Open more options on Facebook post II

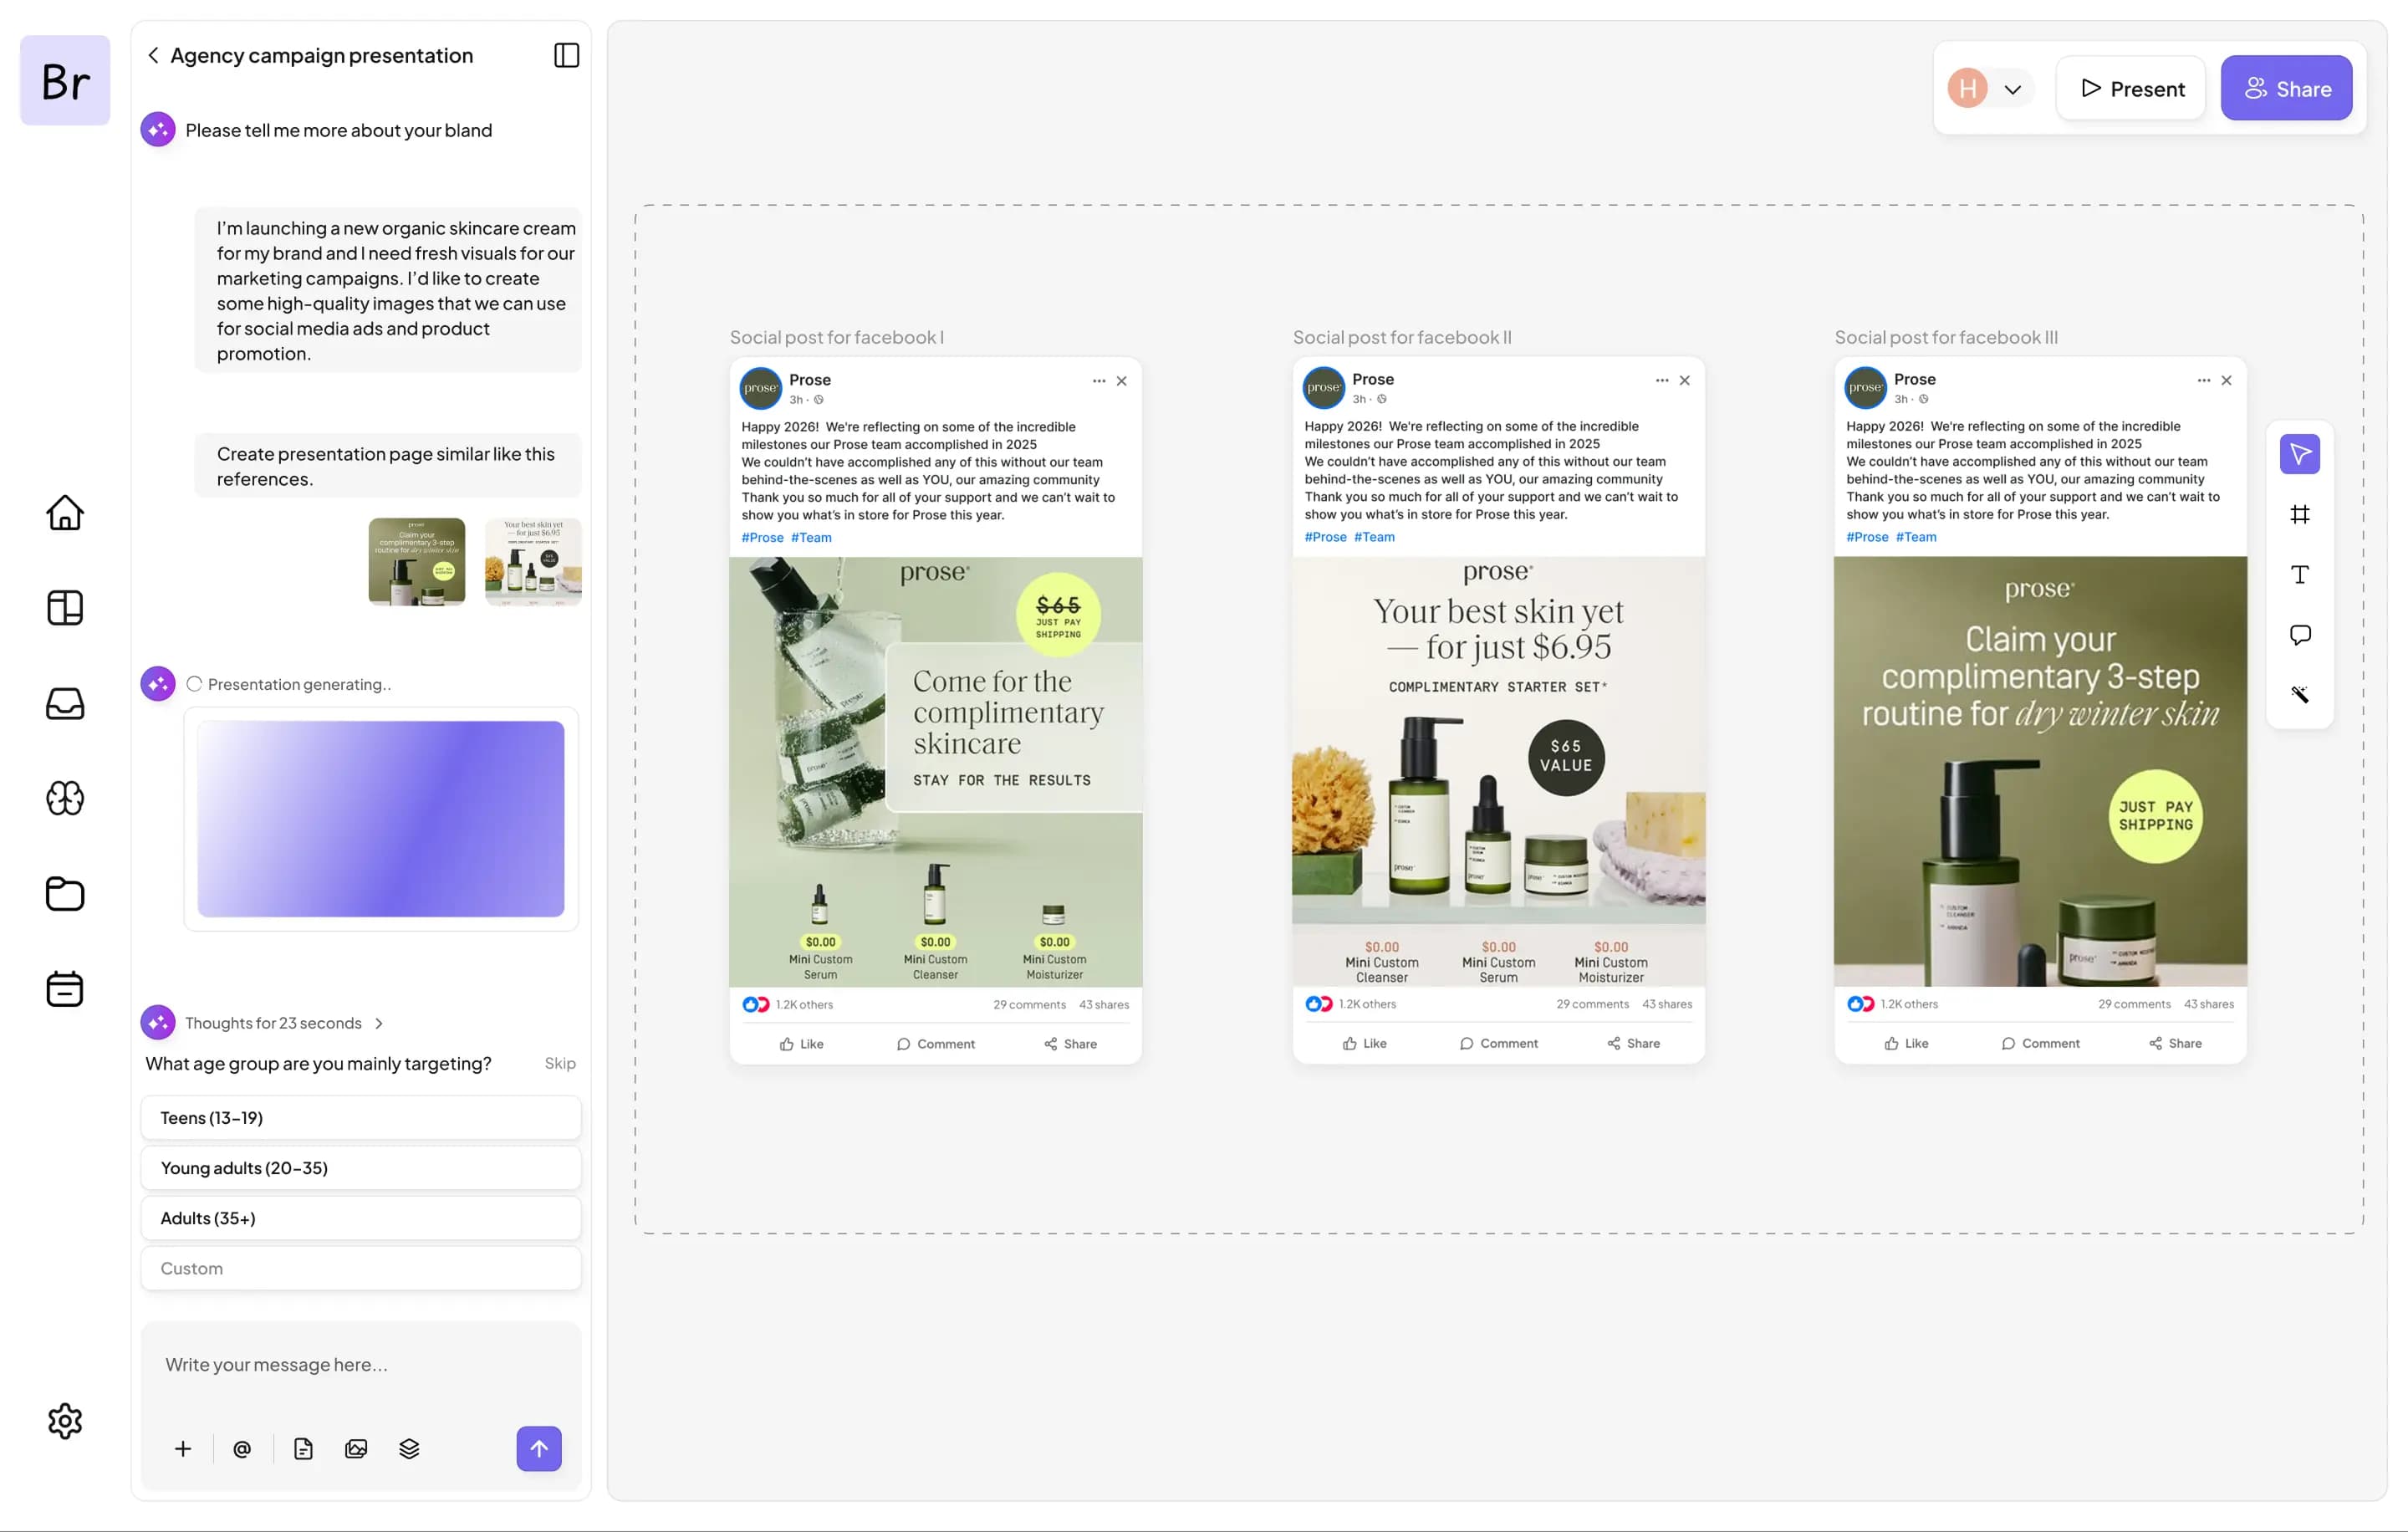click(x=1662, y=380)
